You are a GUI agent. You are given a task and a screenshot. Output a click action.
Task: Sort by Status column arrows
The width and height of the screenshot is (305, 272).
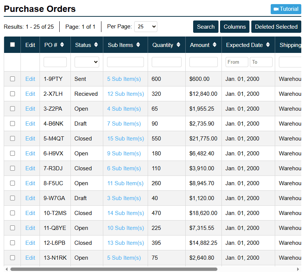[x=96, y=45]
